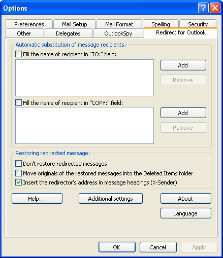Click the About button
The width and height of the screenshot is (223, 258).
pos(186,199)
